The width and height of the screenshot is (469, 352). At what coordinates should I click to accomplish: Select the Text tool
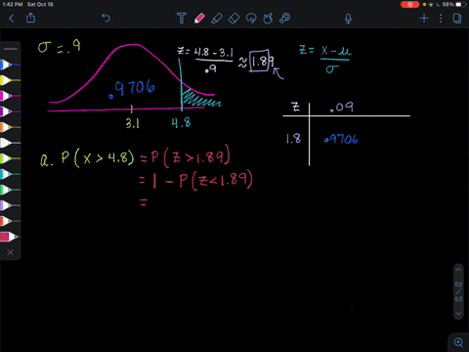point(182,19)
